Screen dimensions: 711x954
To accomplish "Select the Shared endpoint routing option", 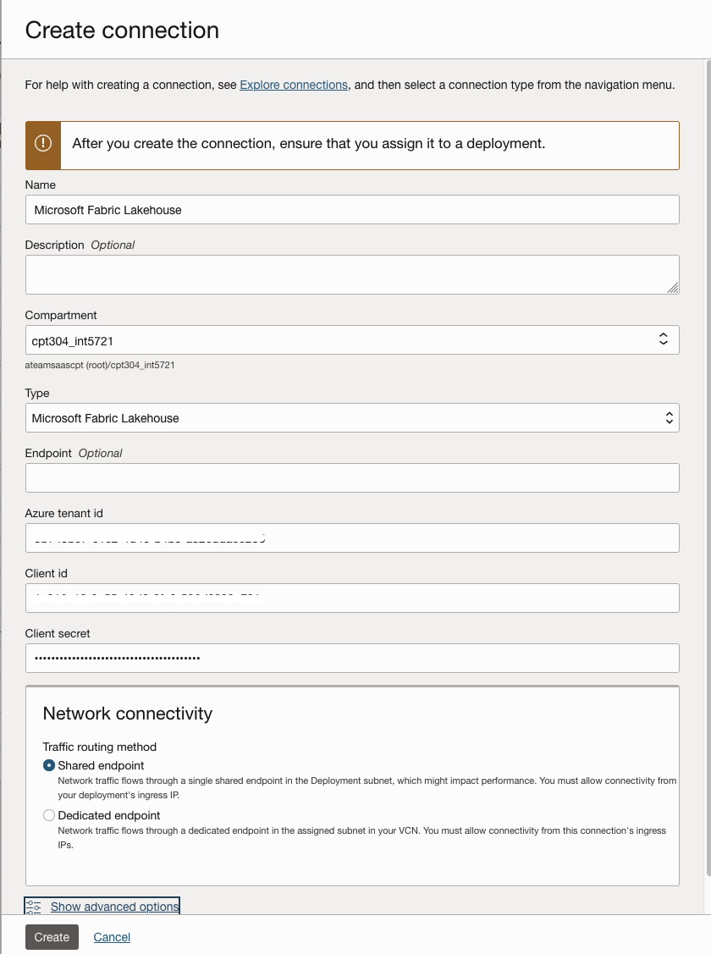I will [x=48, y=764].
